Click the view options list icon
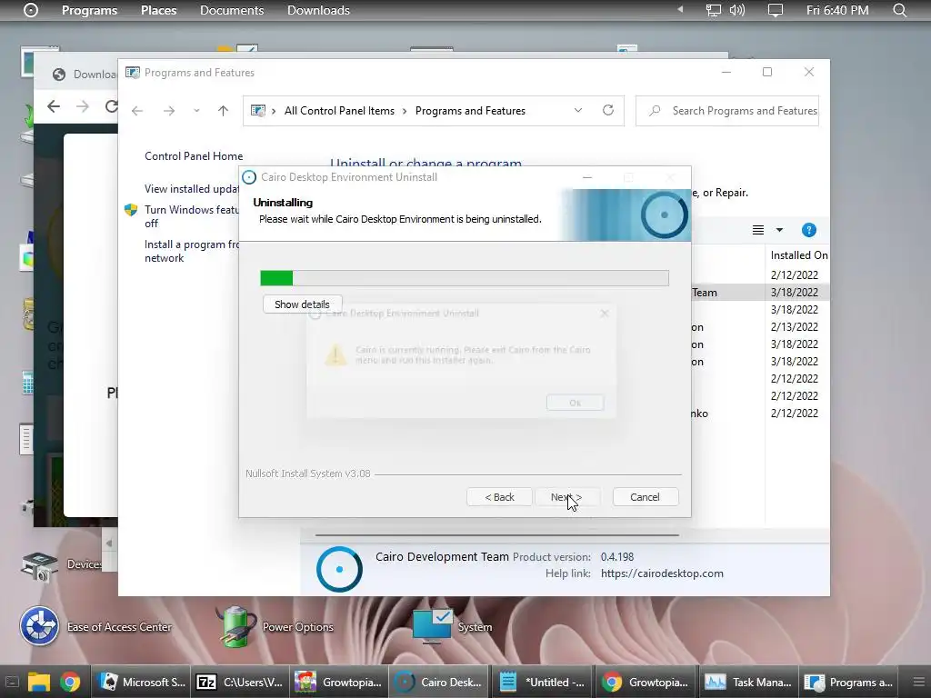Image resolution: width=931 pixels, height=698 pixels. tap(758, 230)
